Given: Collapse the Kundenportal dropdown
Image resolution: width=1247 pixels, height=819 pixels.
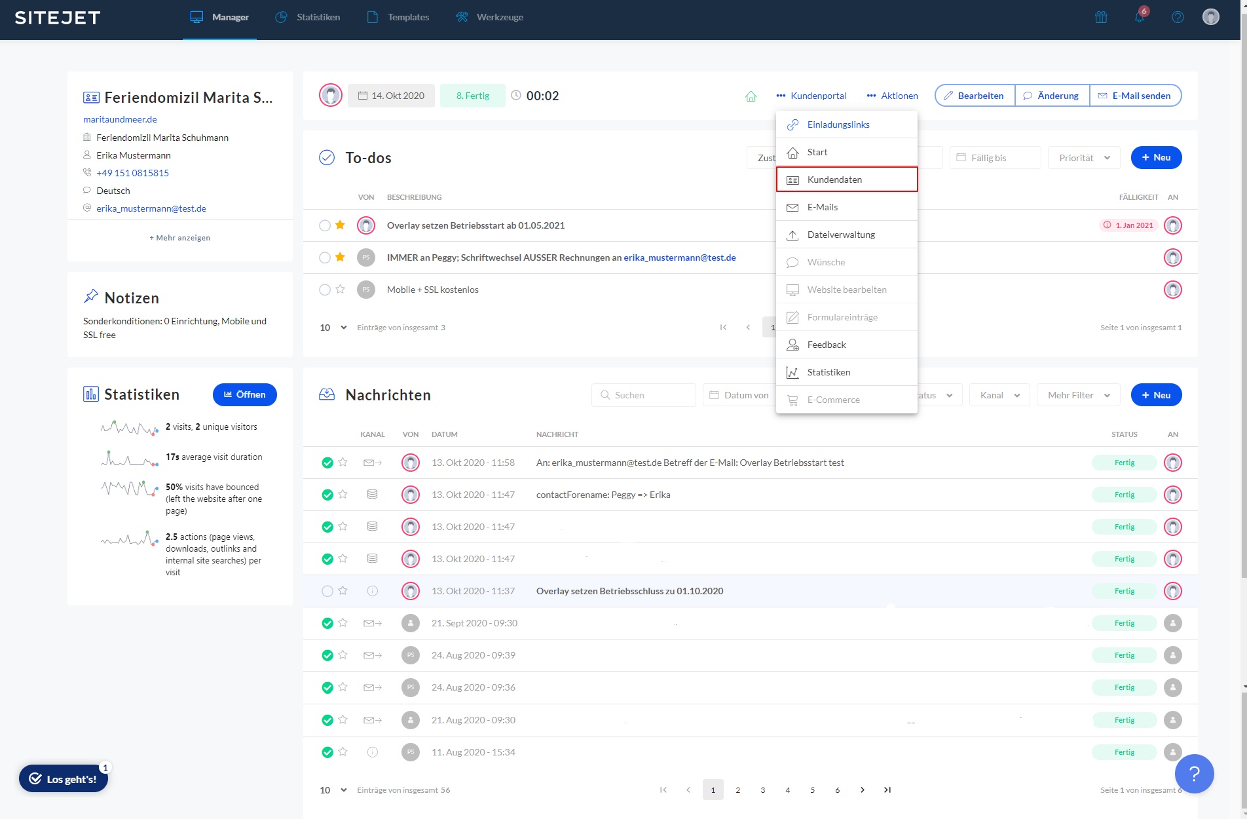Looking at the screenshot, I should 811,96.
